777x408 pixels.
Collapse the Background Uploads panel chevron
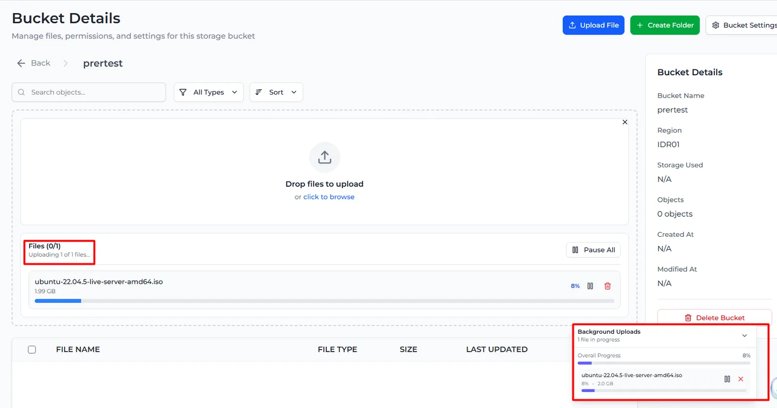click(x=744, y=336)
